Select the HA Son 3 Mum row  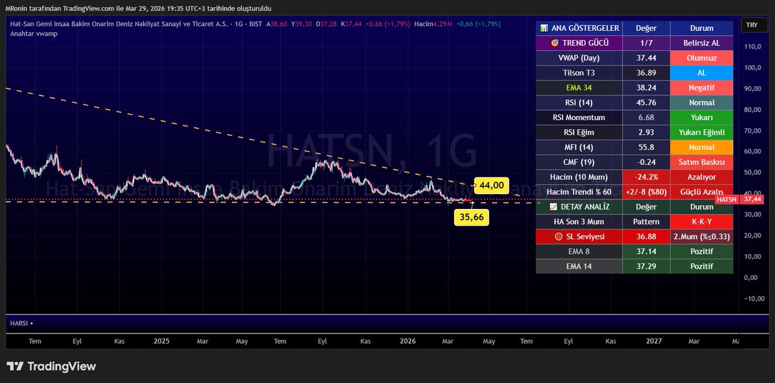[579, 221]
